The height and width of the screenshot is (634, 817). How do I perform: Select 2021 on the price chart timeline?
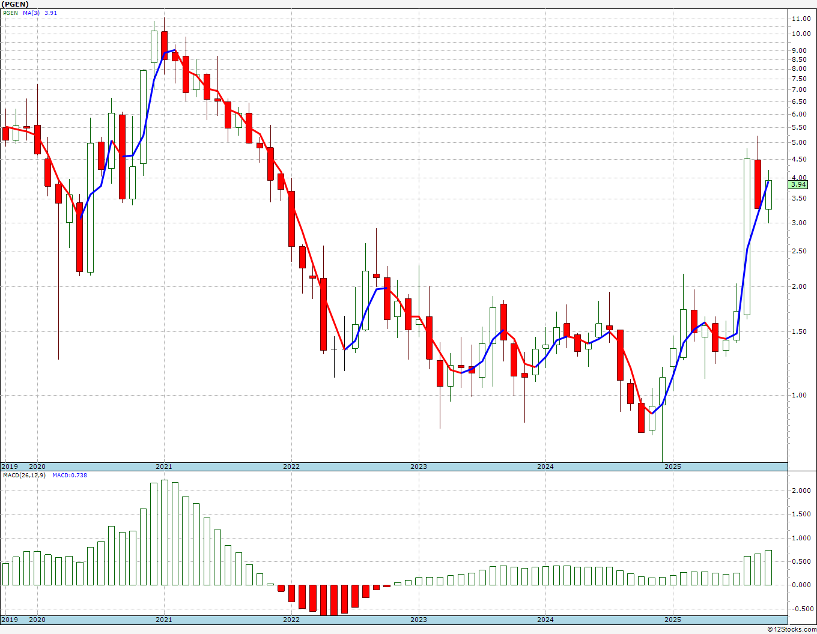pyautogui.click(x=164, y=466)
